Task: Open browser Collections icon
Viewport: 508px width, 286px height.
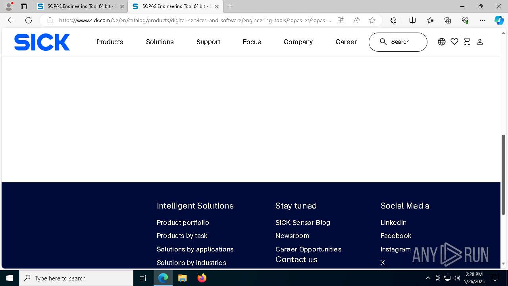Action: coord(448,20)
